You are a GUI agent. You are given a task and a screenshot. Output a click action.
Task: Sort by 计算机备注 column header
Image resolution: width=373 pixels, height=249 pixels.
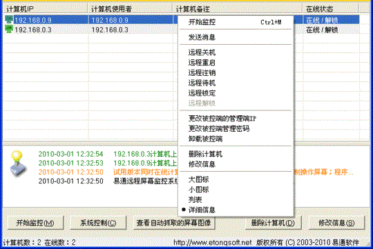[237, 9]
